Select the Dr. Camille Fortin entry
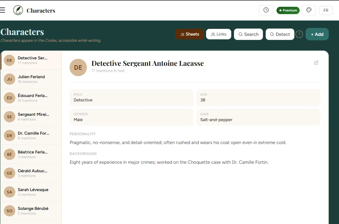The height and width of the screenshot is (224, 339). (31, 136)
